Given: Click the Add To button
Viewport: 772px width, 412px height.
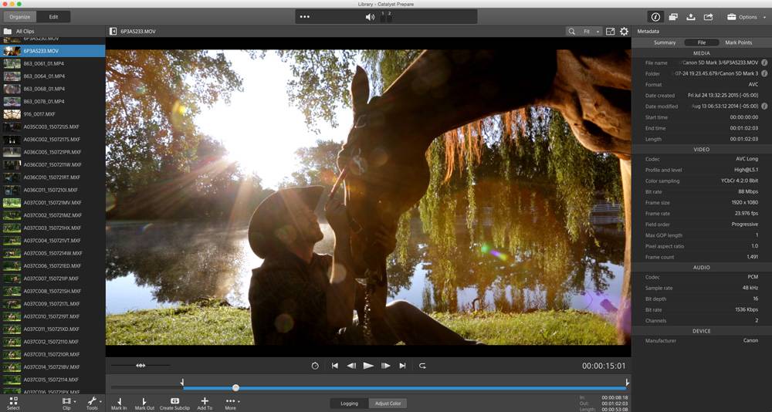Looking at the screenshot, I should tap(205, 404).
